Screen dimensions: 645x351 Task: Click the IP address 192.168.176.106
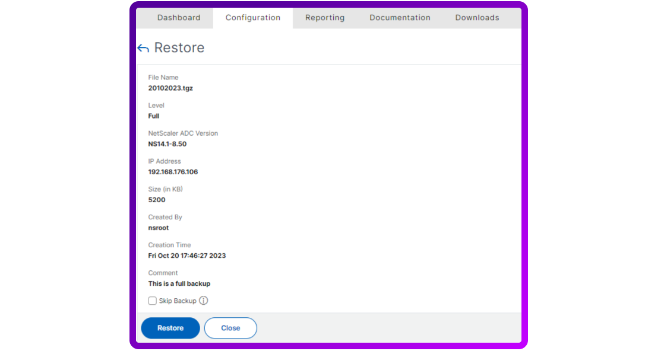[173, 172]
